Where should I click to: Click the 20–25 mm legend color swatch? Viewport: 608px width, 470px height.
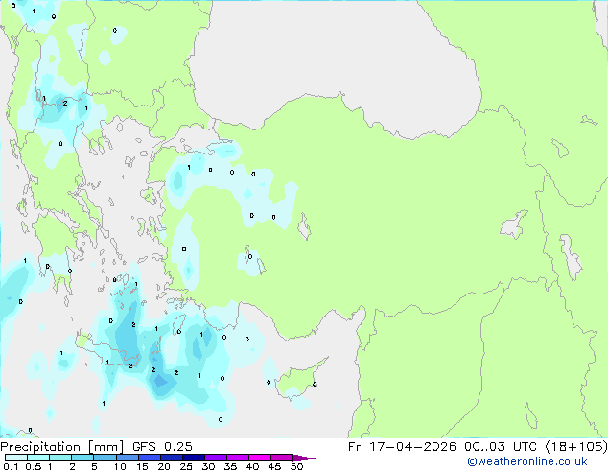[x=172, y=458]
